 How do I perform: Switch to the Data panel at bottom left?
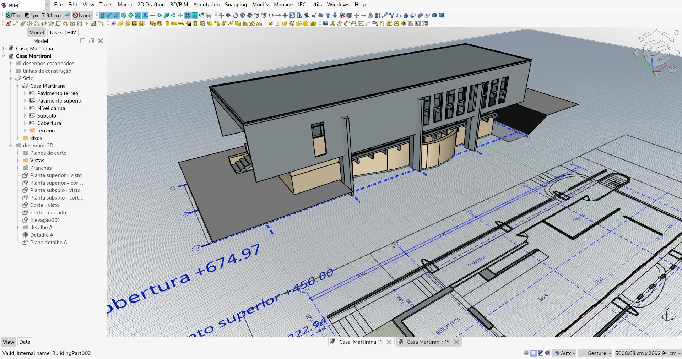[x=25, y=342]
